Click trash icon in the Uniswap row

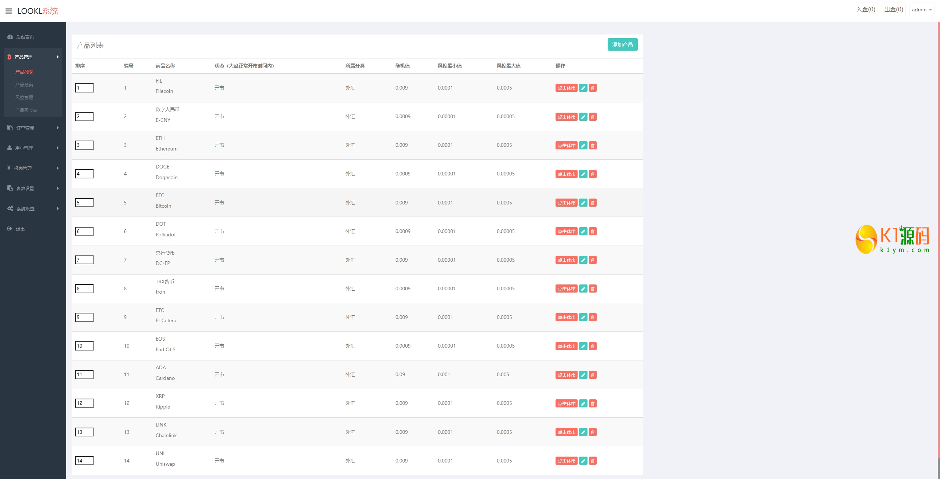593,461
